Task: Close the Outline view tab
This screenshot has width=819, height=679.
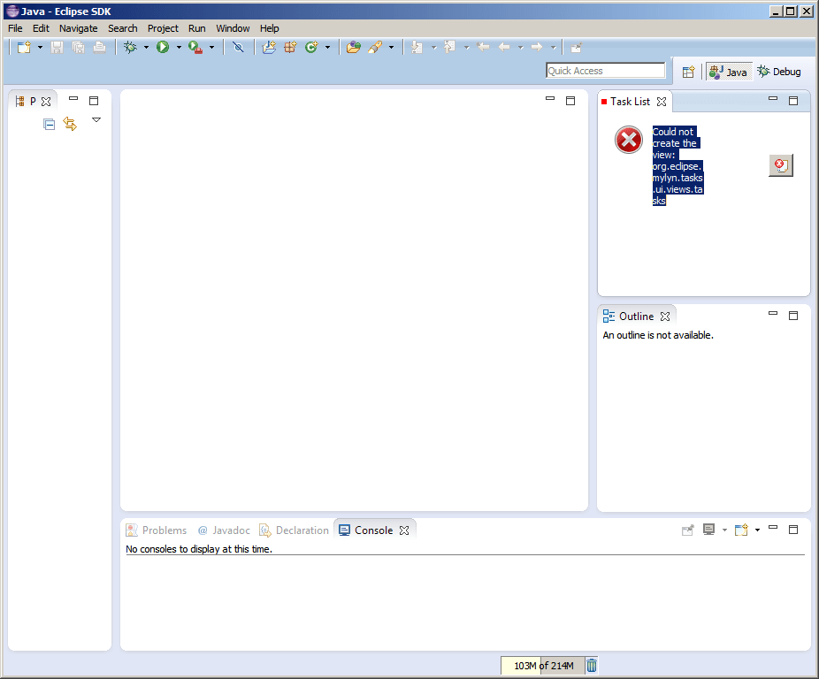Action: pos(665,317)
